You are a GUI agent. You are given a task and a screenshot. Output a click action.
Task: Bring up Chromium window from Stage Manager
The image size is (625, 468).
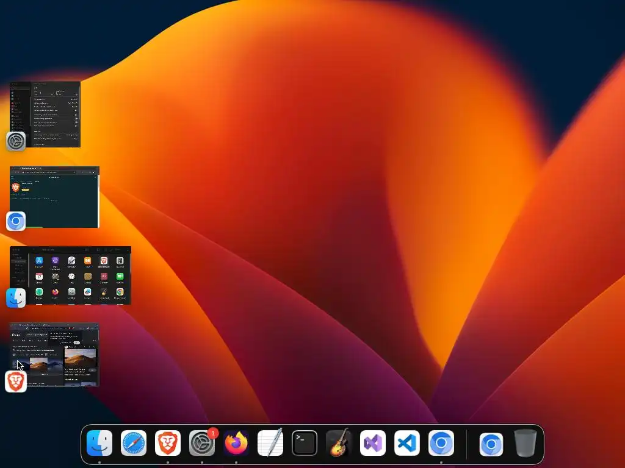[54, 197]
